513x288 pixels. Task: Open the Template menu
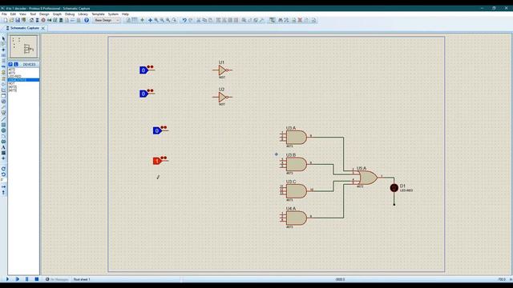click(98, 14)
